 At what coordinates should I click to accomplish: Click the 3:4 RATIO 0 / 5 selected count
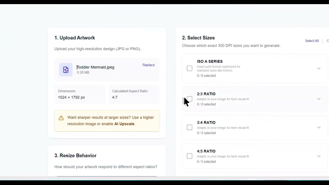[x=206, y=133]
